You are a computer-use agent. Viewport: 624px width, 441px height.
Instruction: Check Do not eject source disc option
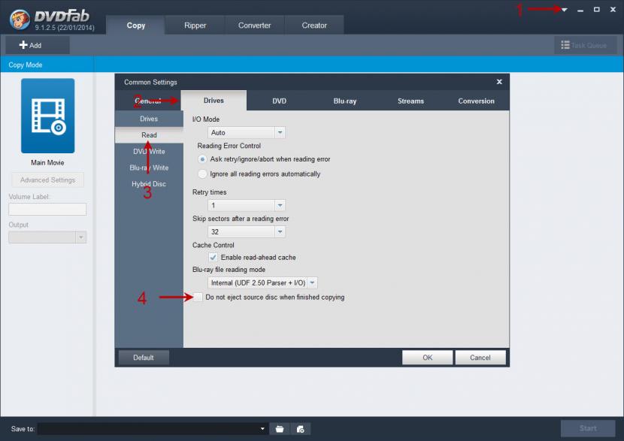pyautogui.click(x=198, y=297)
